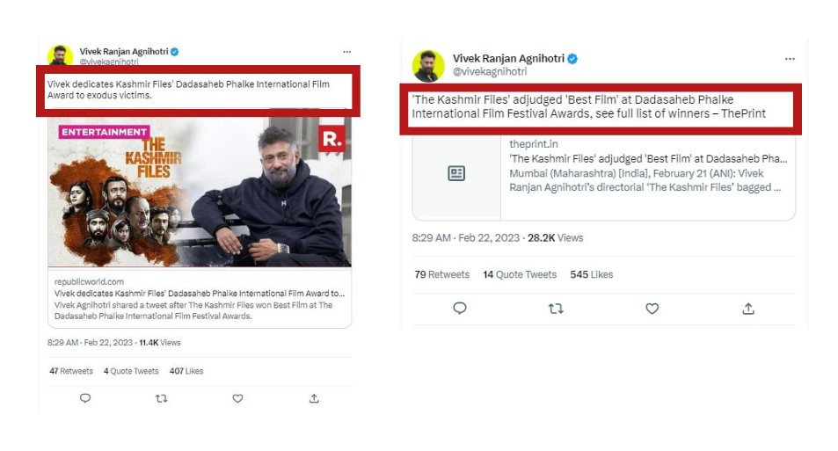Retweet the left Kashmir Files tweet
Screen dimensions: 838x451
161,398
